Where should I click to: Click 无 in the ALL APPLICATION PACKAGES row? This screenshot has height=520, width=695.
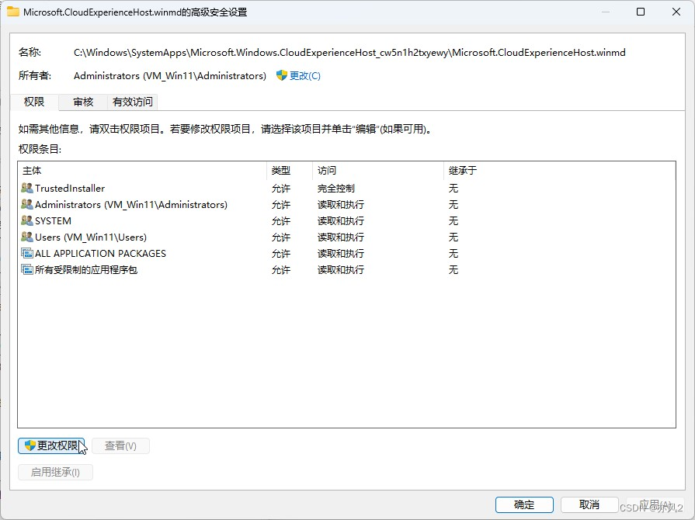pyautogui.click(x=453, y=253)
